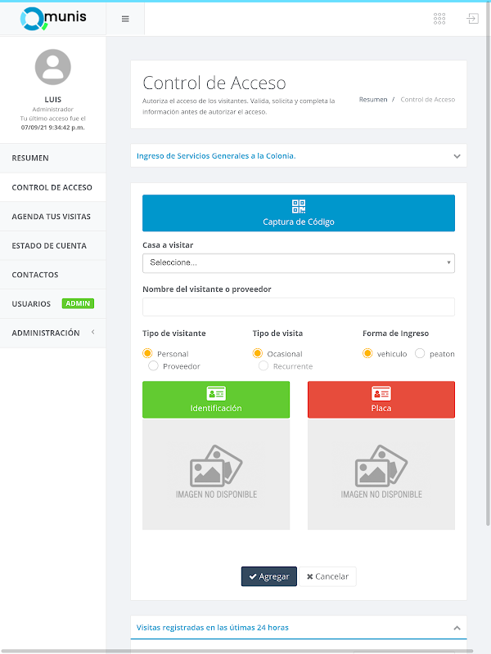Click the logout icon in header

click(473, 19)
